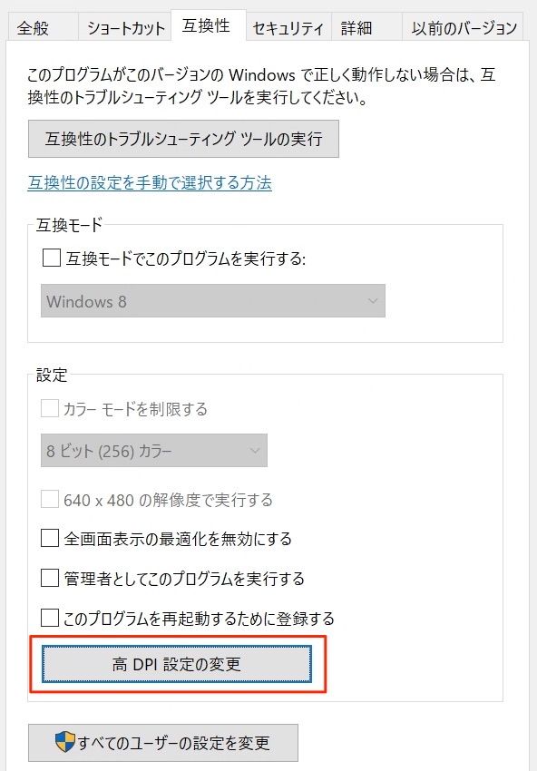Check 全画面表示の最適化を無効にする
Screen dimensions: 537x771
(x=50, y=538)
